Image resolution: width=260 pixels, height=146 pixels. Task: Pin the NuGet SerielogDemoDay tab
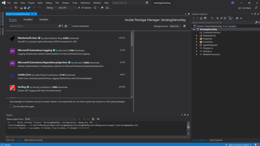click(32, 14)
